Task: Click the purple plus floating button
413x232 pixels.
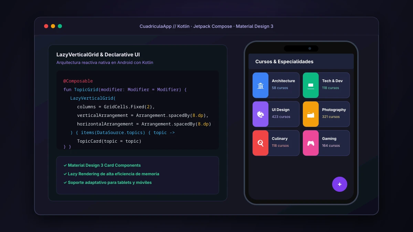Action: tap(340, 184)
